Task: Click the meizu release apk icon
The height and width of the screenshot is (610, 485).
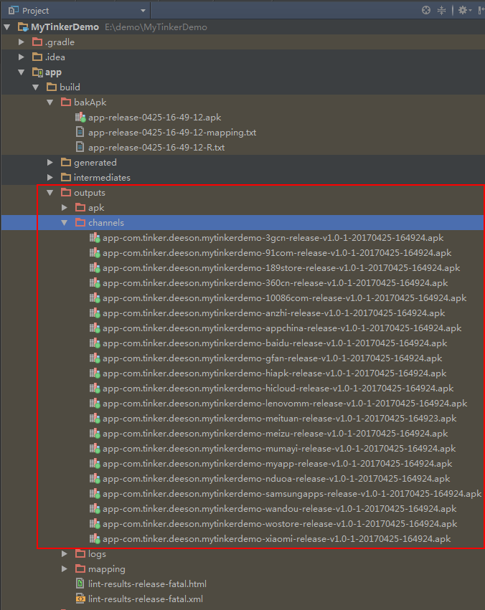Action: point(95,434)
